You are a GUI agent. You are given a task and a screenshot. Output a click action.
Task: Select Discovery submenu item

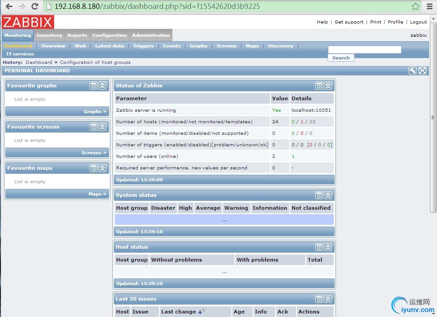tap(281, 46)
